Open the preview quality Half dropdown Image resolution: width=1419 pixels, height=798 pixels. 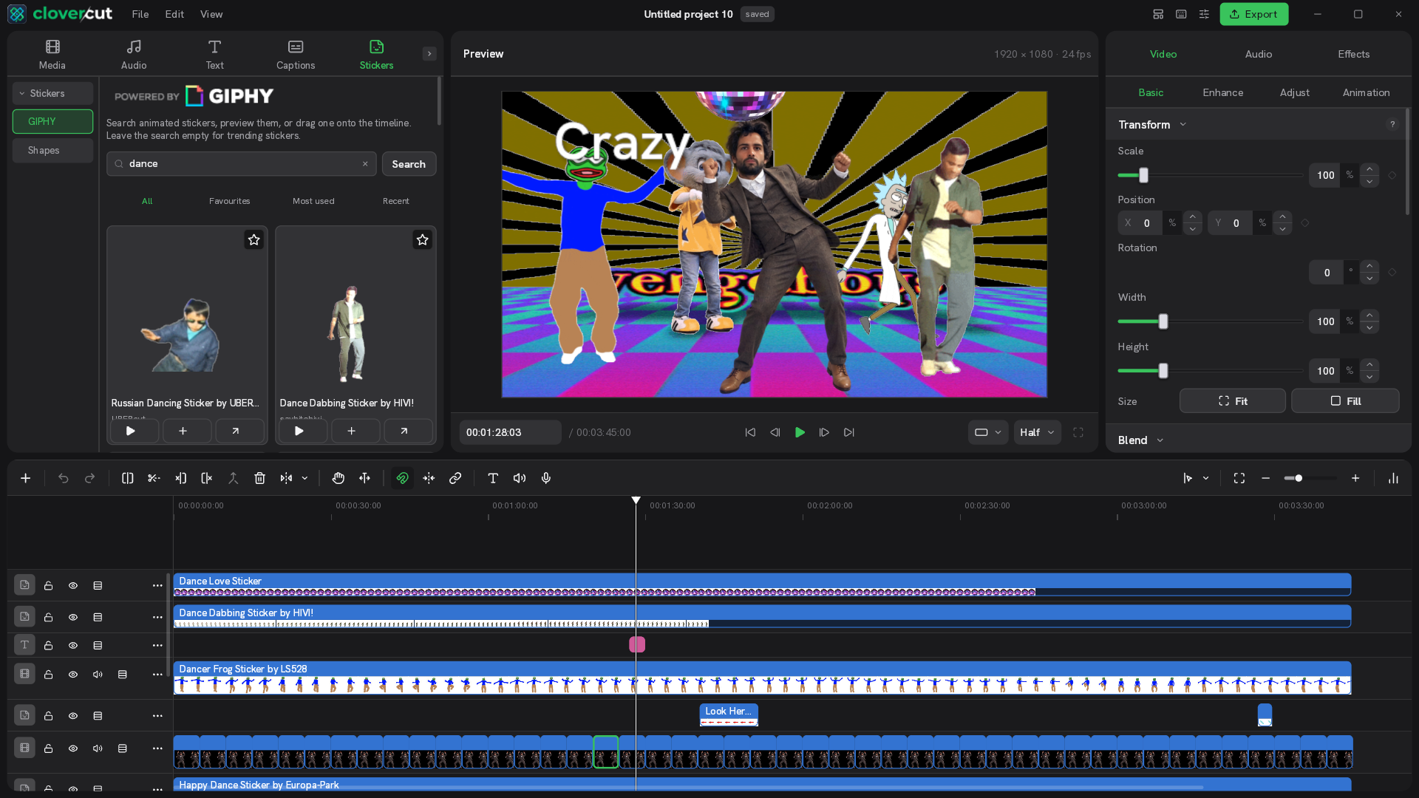(x=1037, y=432)
